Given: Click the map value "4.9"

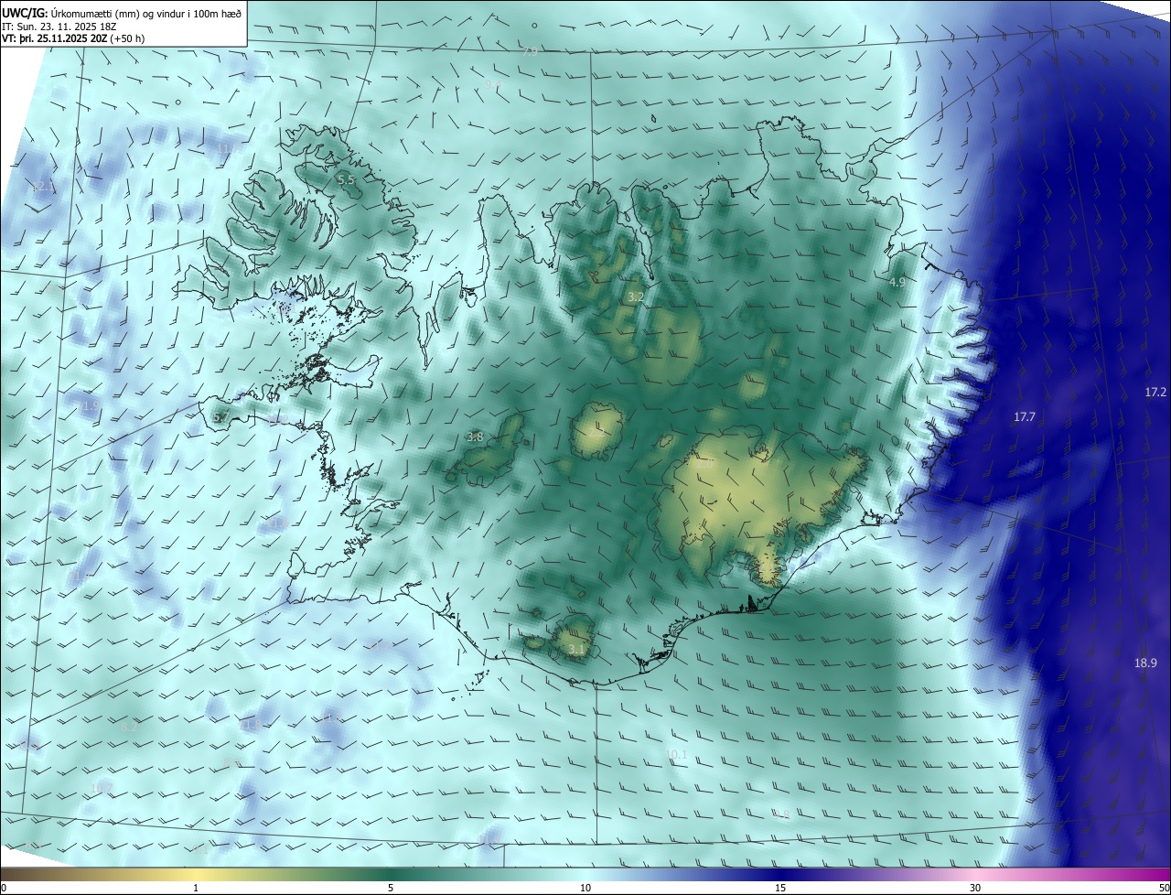Looking at the screenshot, I should (897, 283).
